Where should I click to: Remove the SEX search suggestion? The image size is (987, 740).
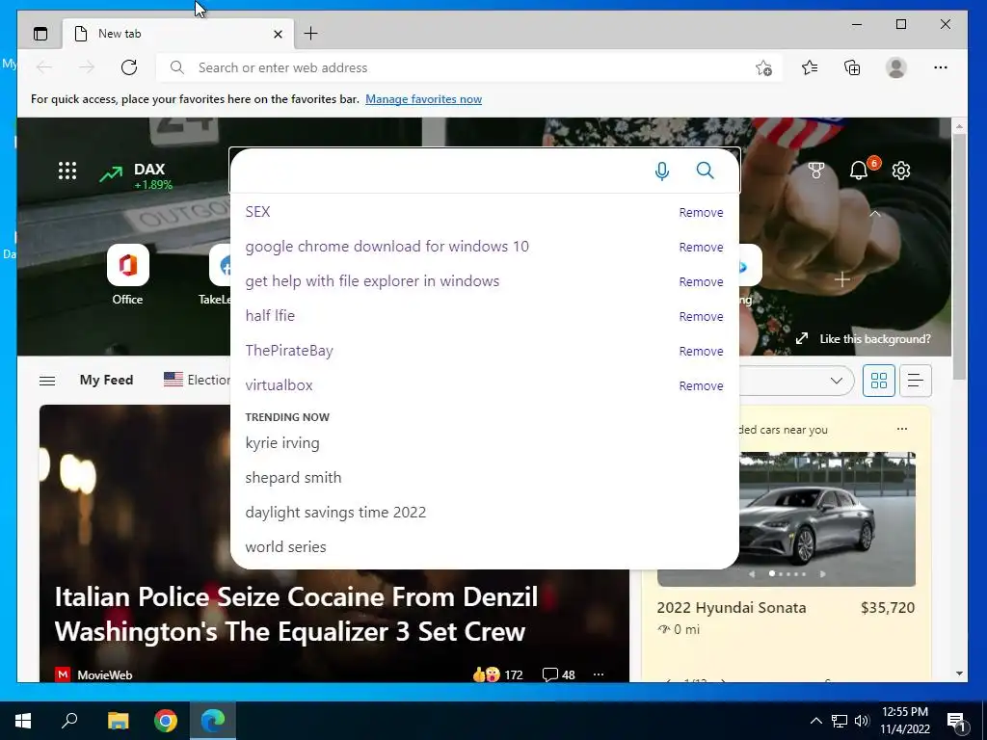[701, 213]
